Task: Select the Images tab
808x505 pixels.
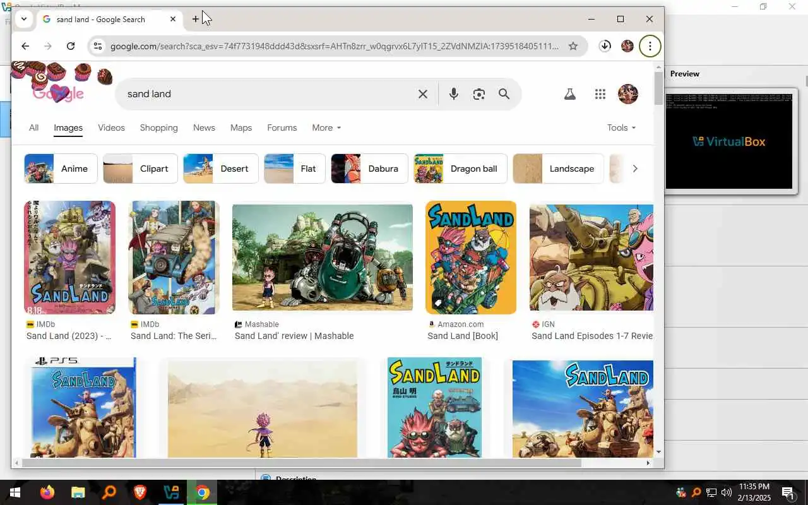Action: pos(68,128)
